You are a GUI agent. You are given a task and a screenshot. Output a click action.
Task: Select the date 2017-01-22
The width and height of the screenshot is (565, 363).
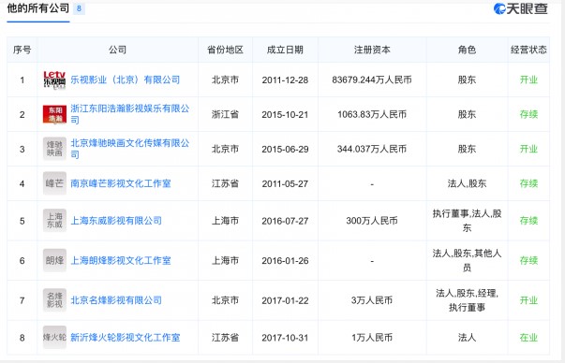tap(285, 300)
